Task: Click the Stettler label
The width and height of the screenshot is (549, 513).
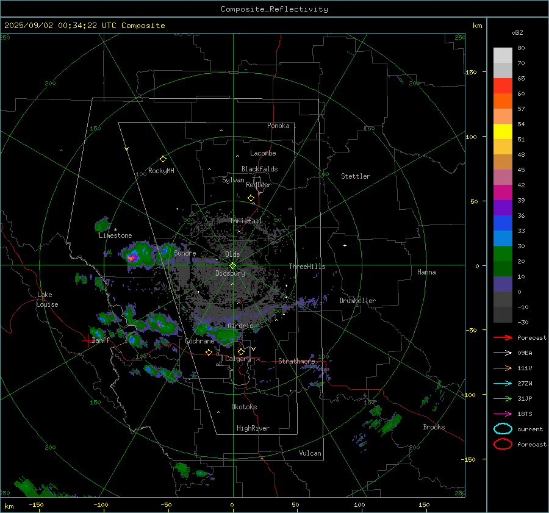Action: (x=356, y=176)
